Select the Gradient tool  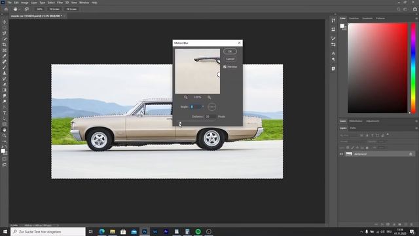tap(5, 90)
